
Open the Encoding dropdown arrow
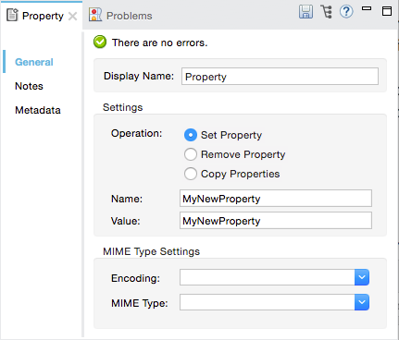click(x=362, y=277)
